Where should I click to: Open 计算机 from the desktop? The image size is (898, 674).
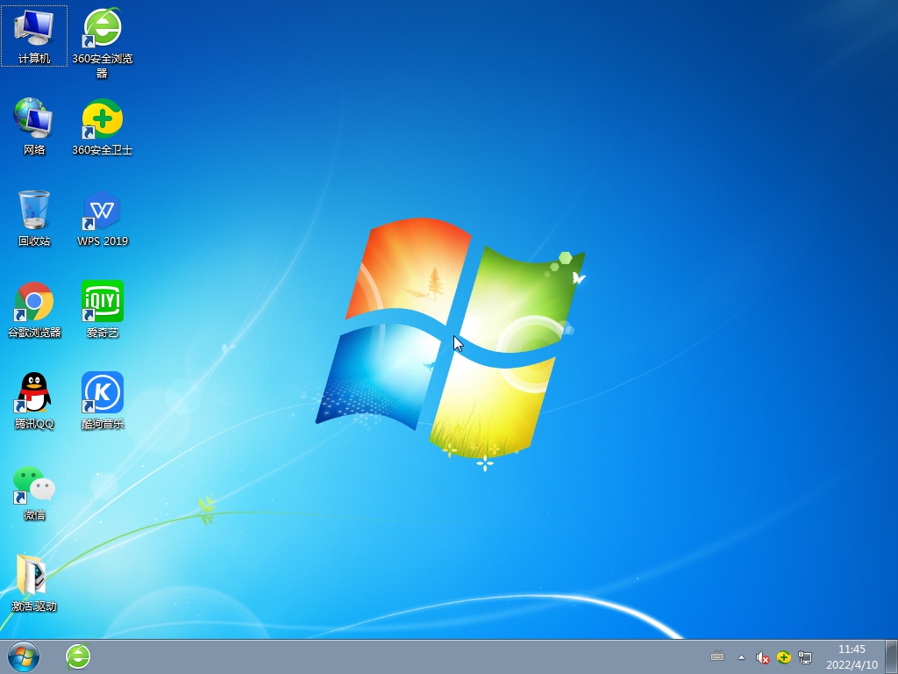34,35
